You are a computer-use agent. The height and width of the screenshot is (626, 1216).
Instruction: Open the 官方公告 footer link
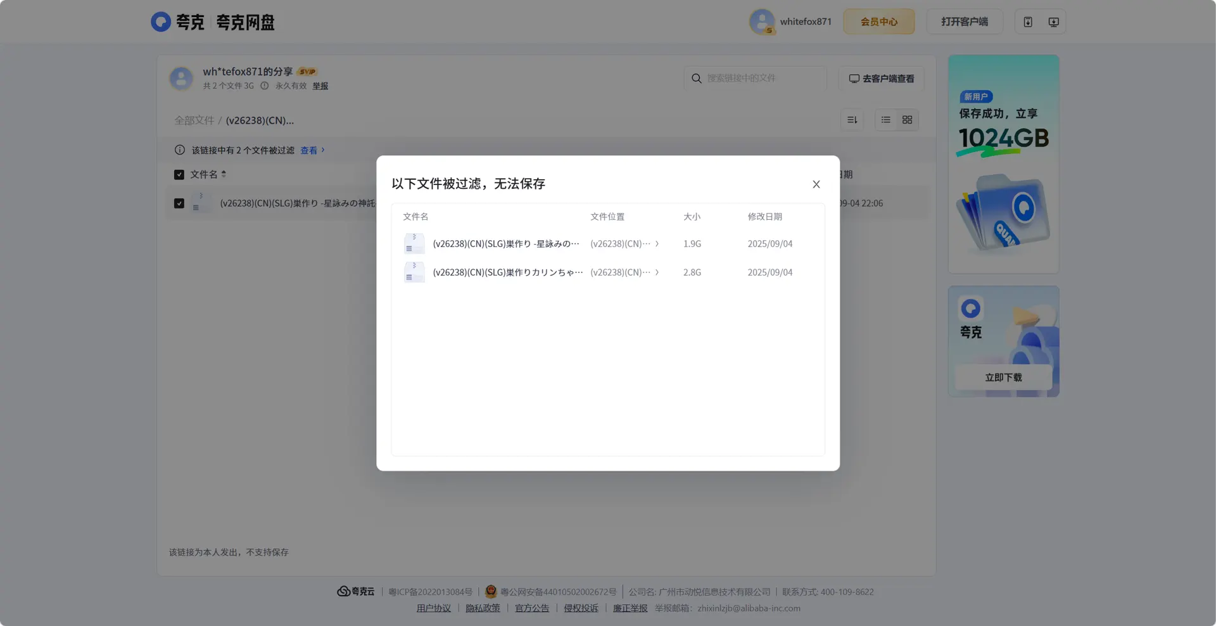[532, 608]
